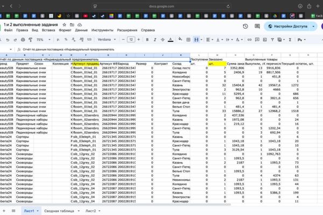The height and width of the screenshot is (215, 323).
Task: Insert comment from toolbar icon
Action: (257, 39)
